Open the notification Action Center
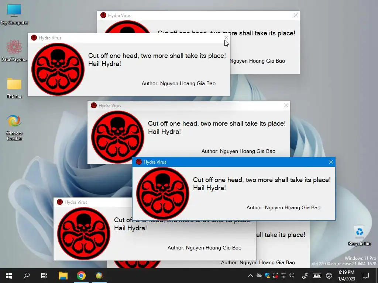Screen dimensions: 378x283 (x=366, y=276)
